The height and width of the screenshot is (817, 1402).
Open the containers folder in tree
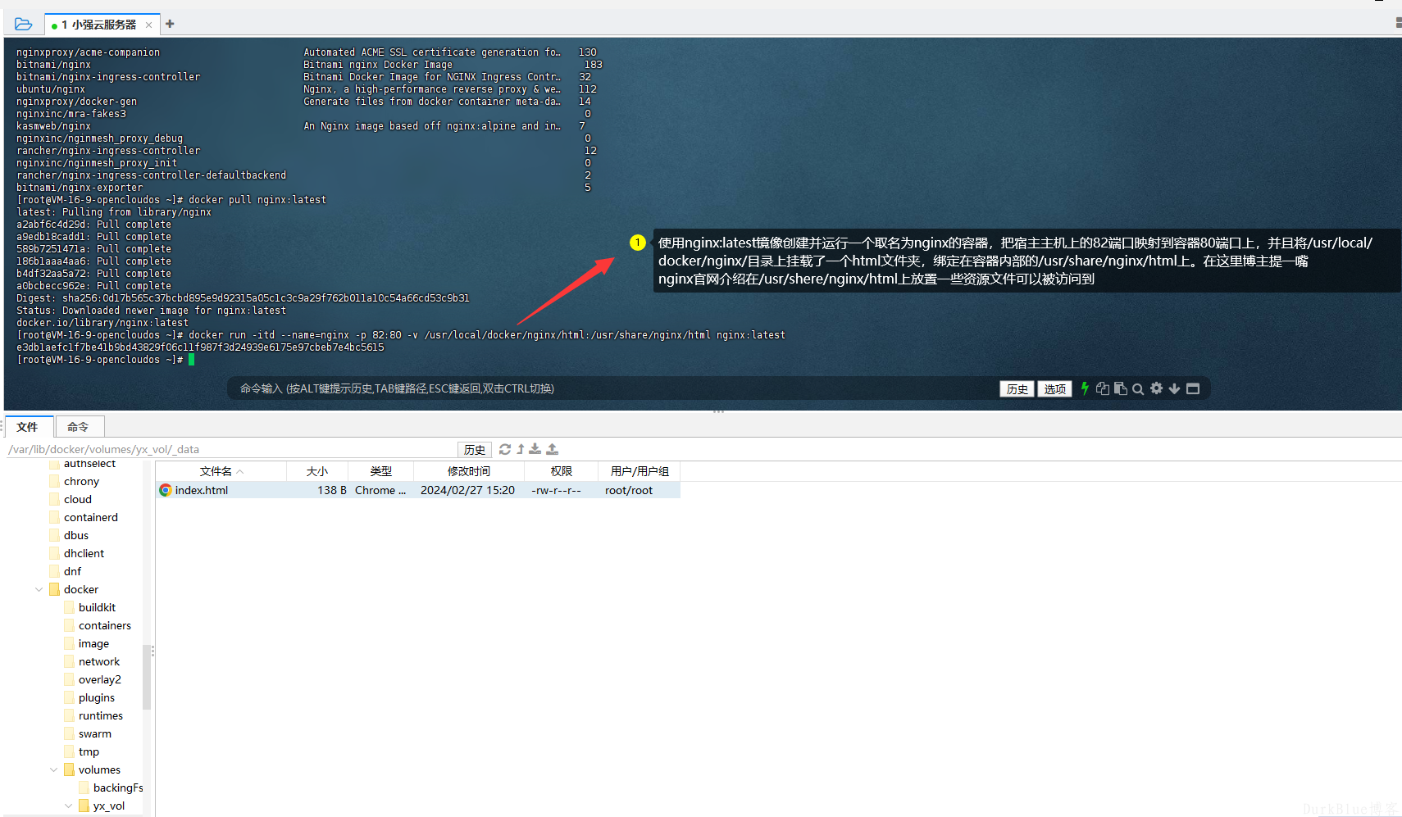click(104, 625)
